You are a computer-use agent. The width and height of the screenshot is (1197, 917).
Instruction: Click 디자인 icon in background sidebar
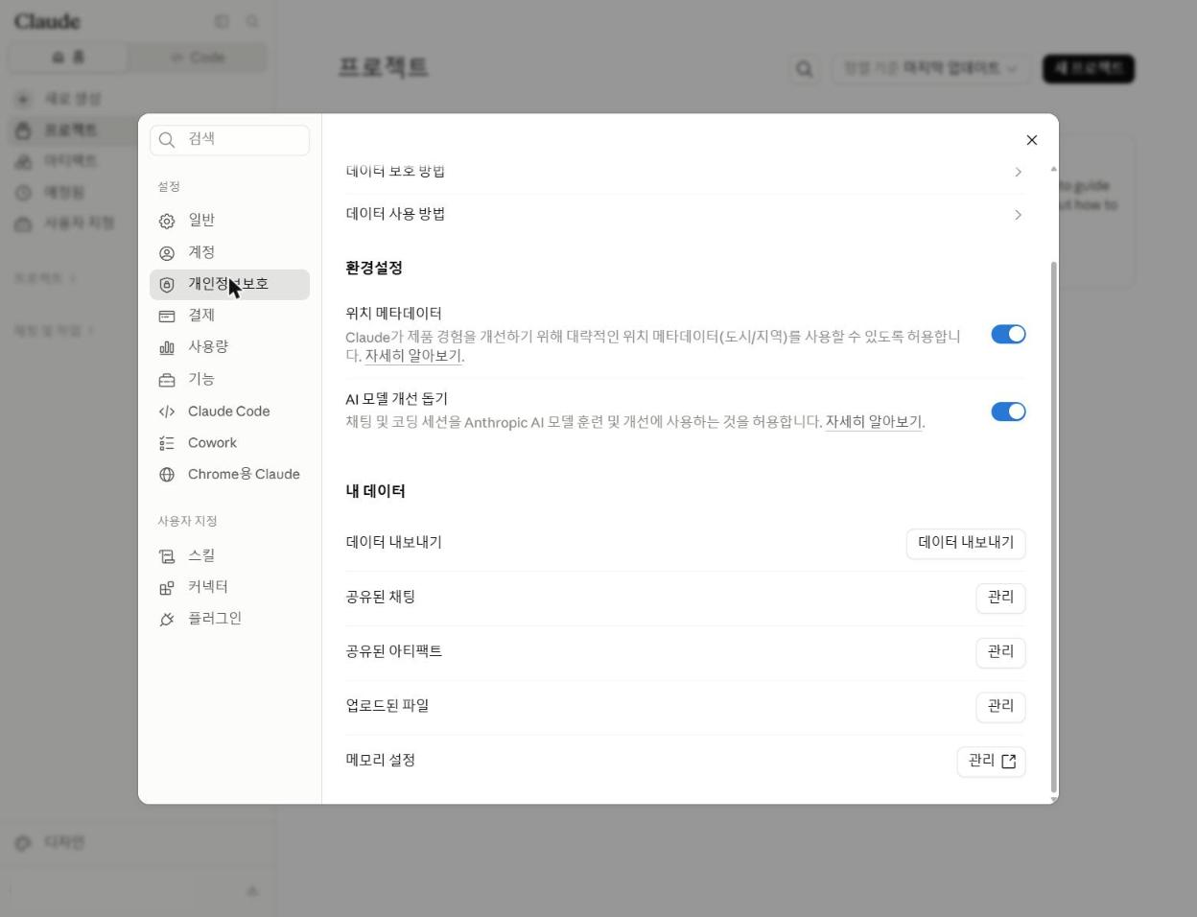pos(23,843)
